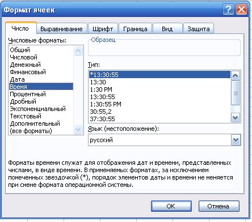This screenshot has width=252, height=222.
Task: Open the dialog help question-mark button
Action: tap(228, 9)
